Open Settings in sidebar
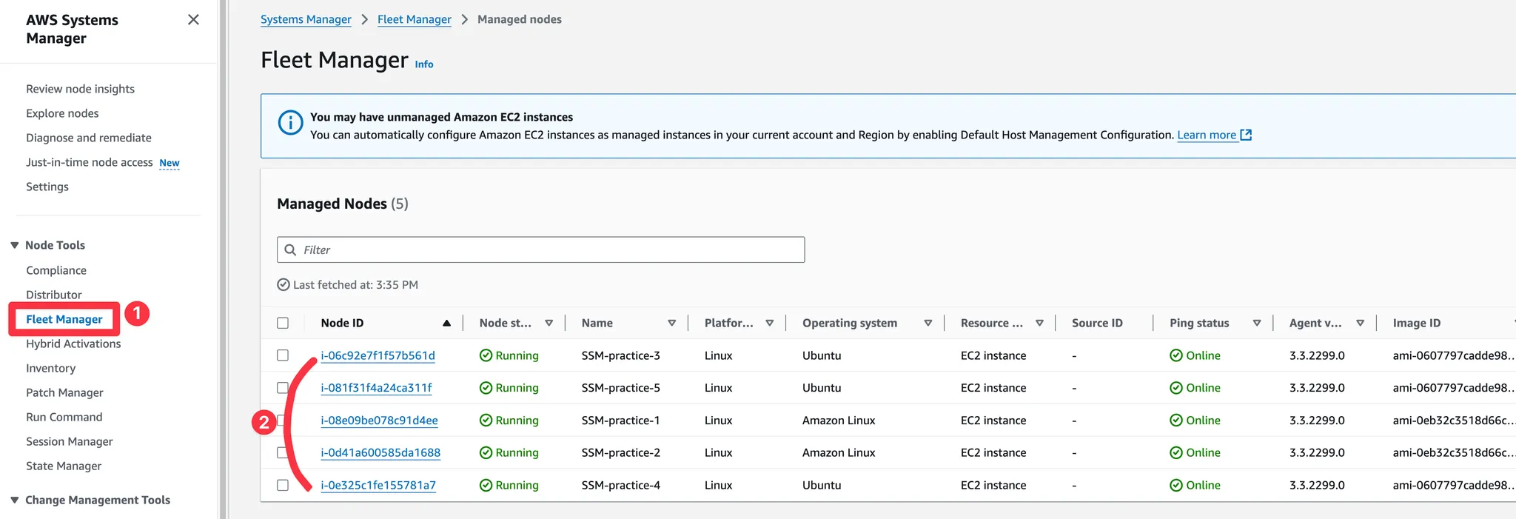The image size is (1516, 519). (47, 187)
